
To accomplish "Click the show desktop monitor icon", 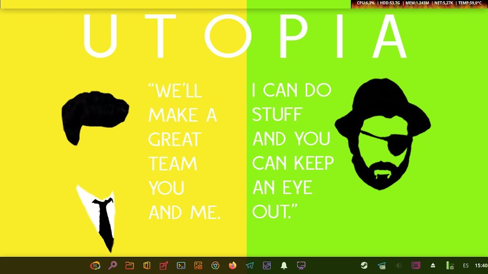I will click(301, 265).
